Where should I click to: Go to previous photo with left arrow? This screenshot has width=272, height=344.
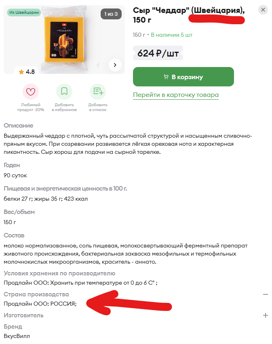pyautogui.click(x=98, y=65)
